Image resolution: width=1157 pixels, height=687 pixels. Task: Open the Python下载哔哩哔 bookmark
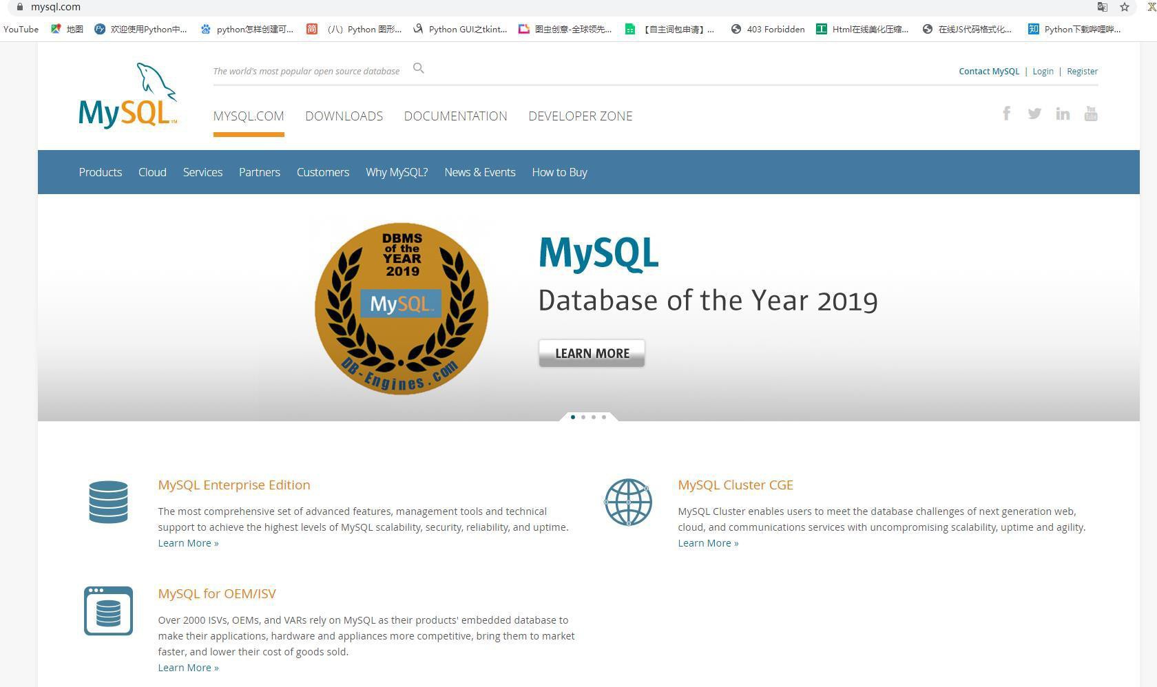click(x=1074, y=29)
